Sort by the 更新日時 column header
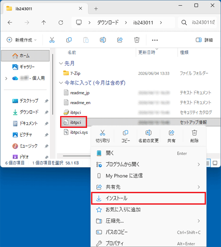This screenshot has width=221, height=247. (x=147, y=52)
